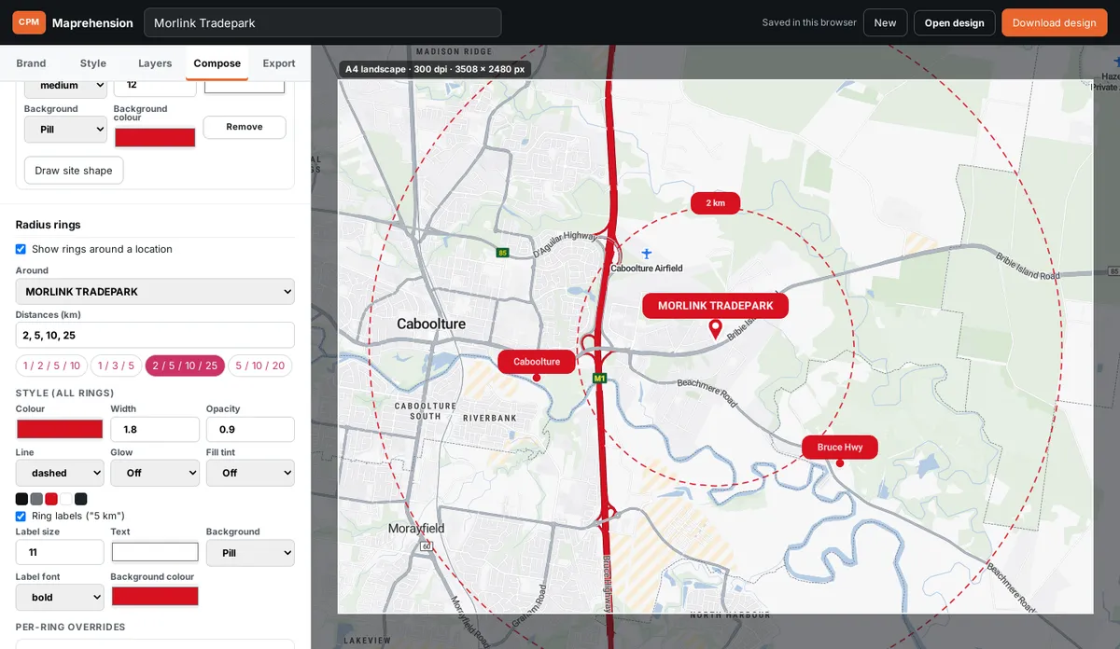Click the design title field Morlink Tradepark
Screen dimensions: 1120x649
point(322,22)
